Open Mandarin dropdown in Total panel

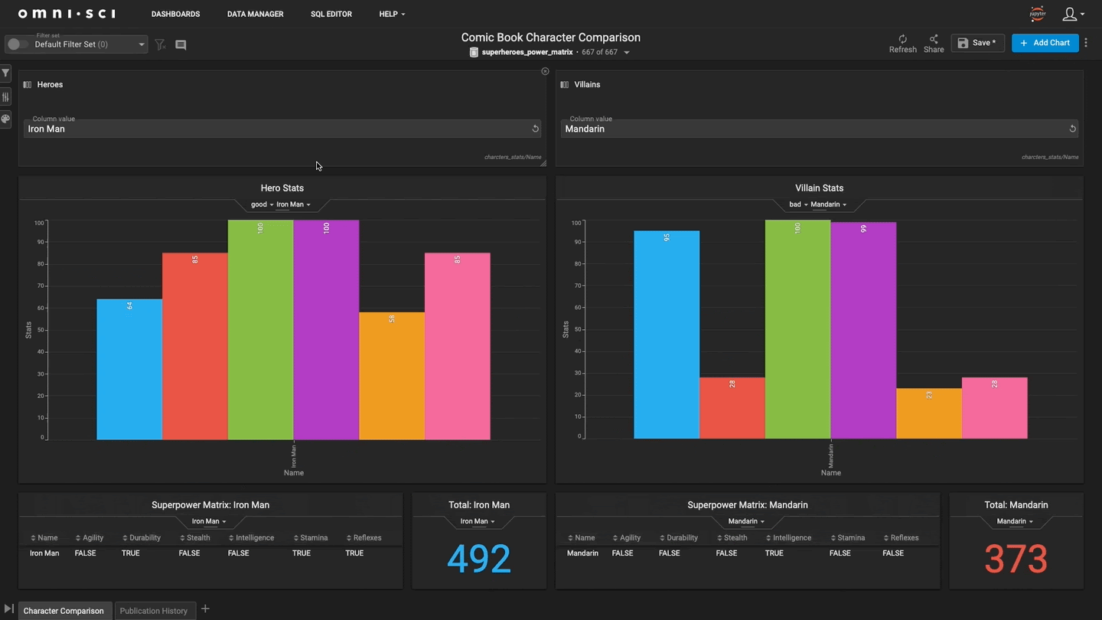[x=1015, y=521]
